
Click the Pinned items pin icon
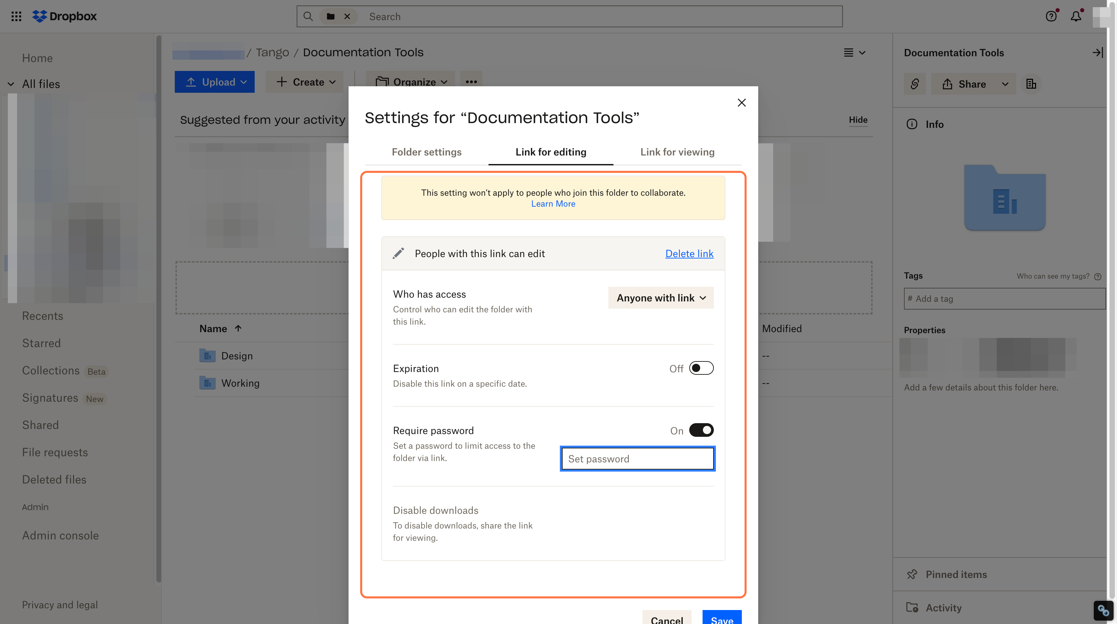pyautogui.click(x=912, y=574)
